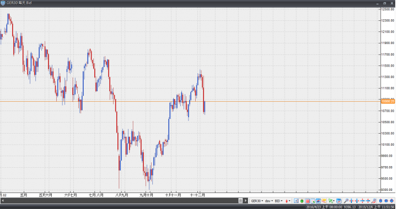
Task: Open the red candlestick chart style selector
Action: tap(288, 201)
